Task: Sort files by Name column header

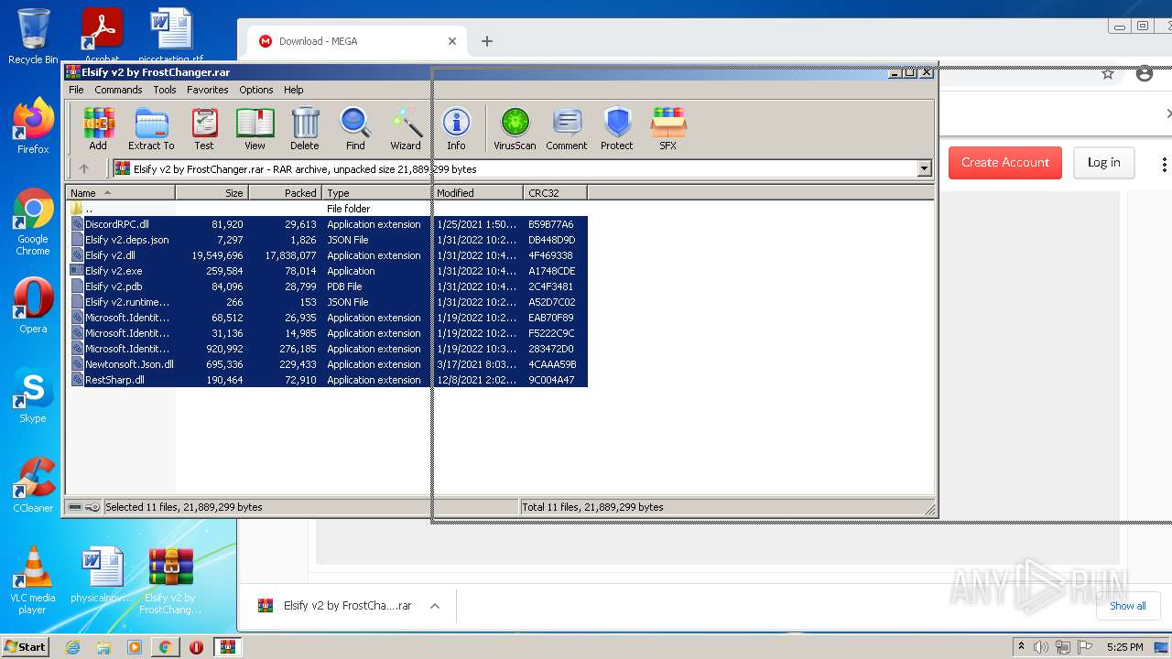Action: tap(121, 192)
